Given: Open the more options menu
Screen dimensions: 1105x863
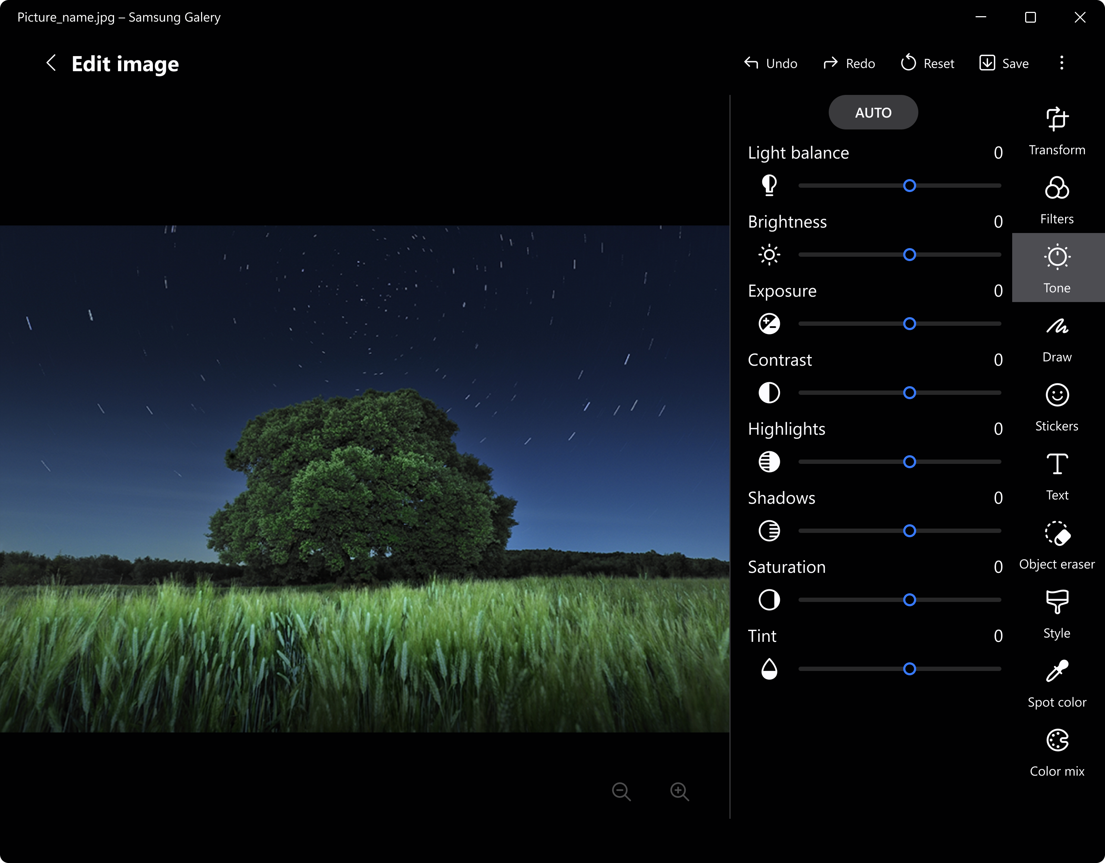Looking at the screenshot, I should point(1061,63).
